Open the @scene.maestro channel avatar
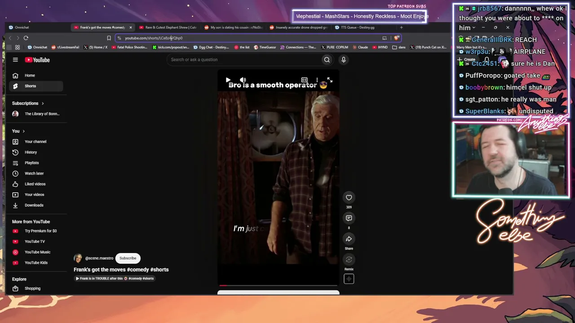575x323 pixels. click(x=78, y=258)
